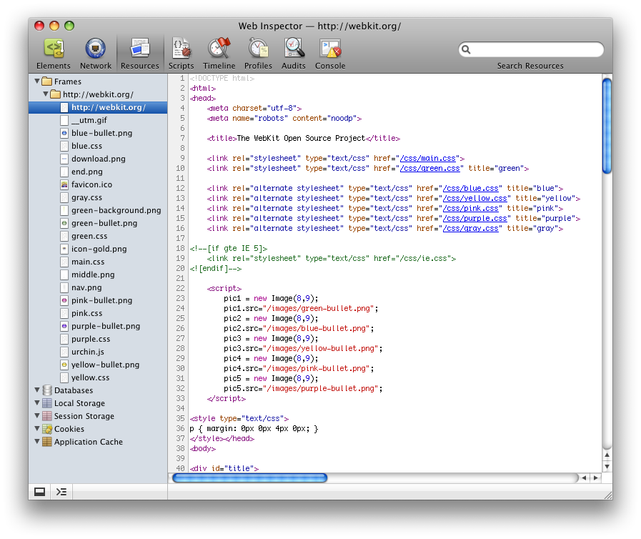Open the Elements panel

click(x=53, y=54)
